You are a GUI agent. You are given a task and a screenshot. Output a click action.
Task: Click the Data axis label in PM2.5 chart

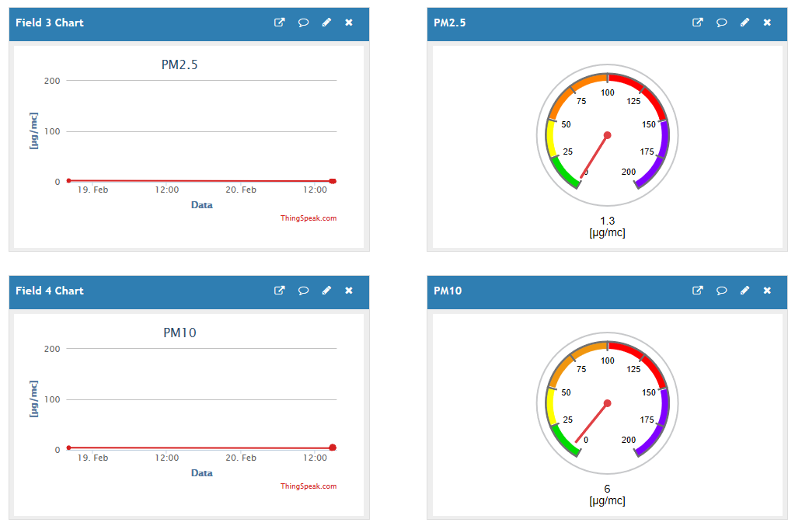pyautogui.click(x=202, y=205)
